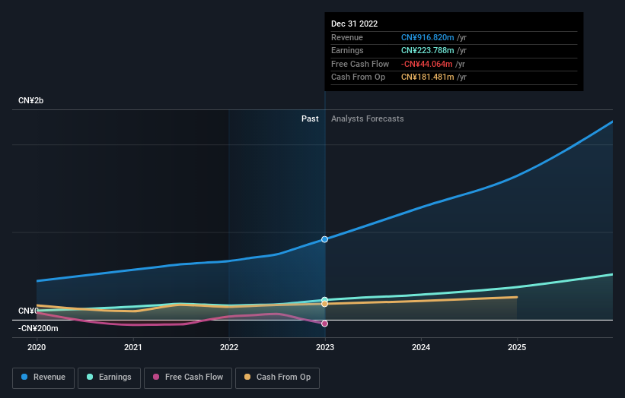Select the 2020 x-axis label
Viewport: 625px width, 398px height.
[x=37, y=348]
